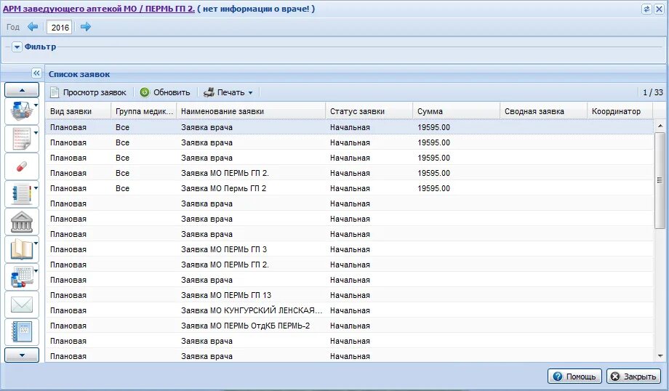Select row Заявка МО Пермь ГП 2
Screen dimensions: 669x391
(x=350, y=188)
